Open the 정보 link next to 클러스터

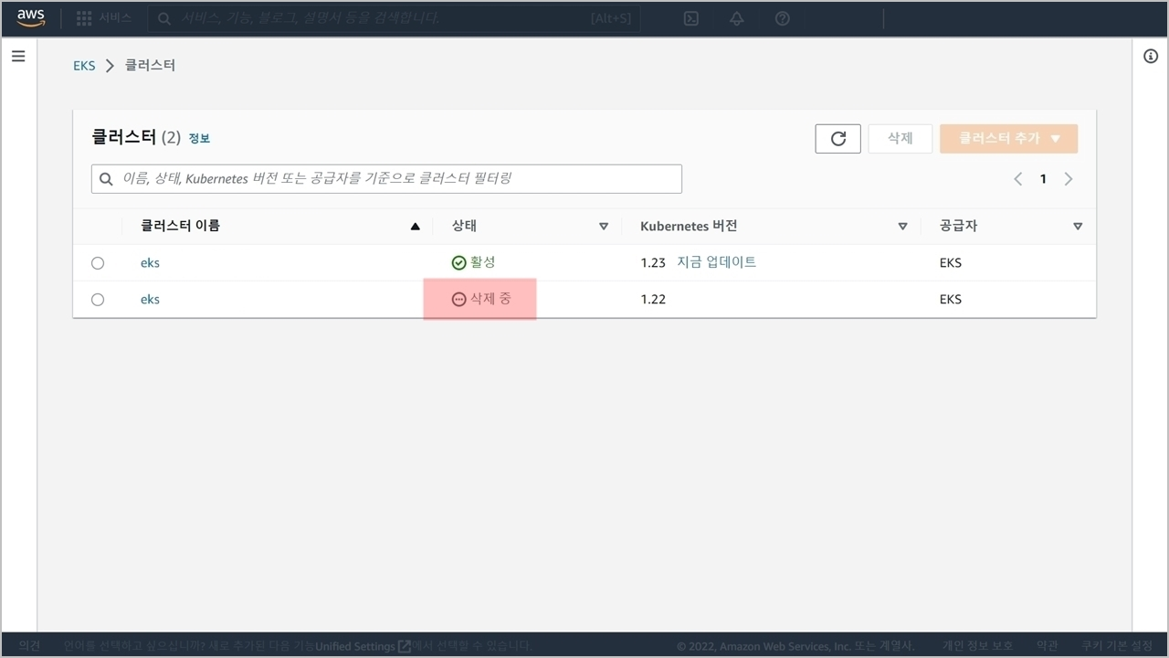point(199,139)
